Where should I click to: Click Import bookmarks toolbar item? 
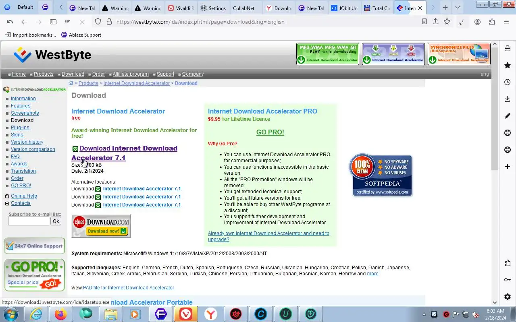31,35
